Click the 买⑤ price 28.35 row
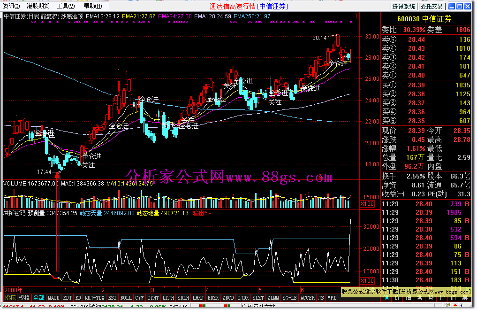477x310 pixels. tap(426, 121)
